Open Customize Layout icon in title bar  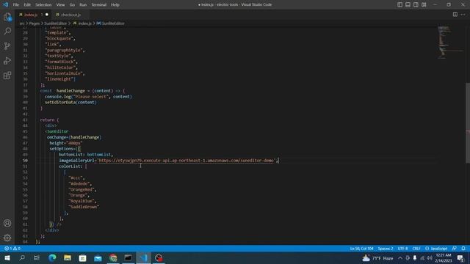[424, 4]
